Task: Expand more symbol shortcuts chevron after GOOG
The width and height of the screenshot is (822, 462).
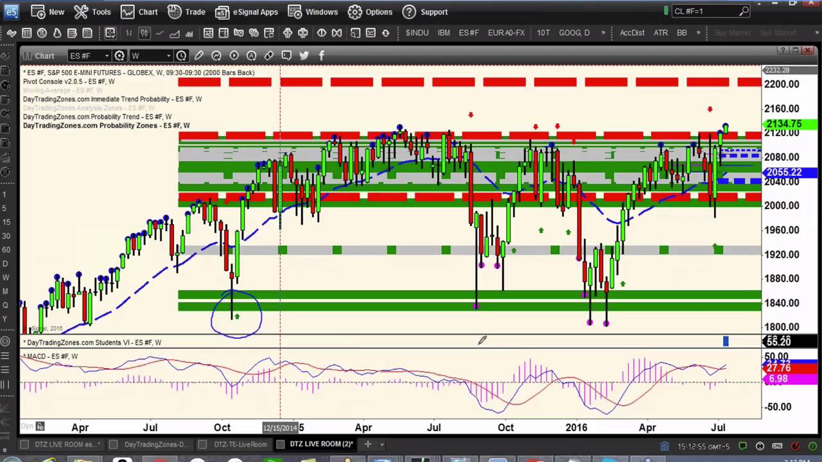Action: [603, 33]
